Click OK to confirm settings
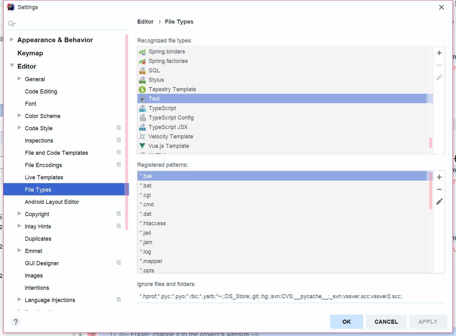 (x=346, y=322)
